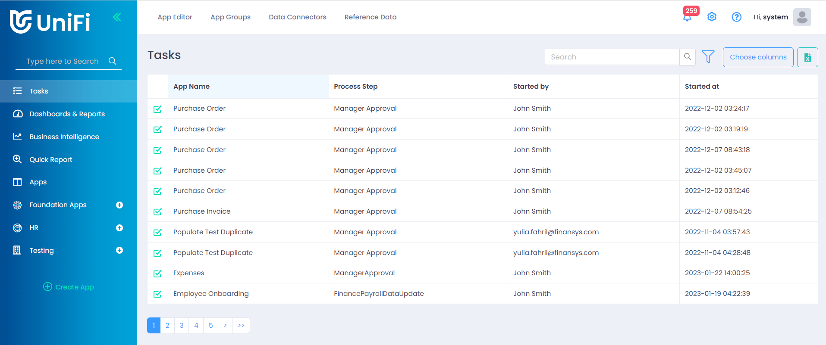Click the Apps sidebar icon
The width and height of the screenshot is (826, 345).
(17, 182)
